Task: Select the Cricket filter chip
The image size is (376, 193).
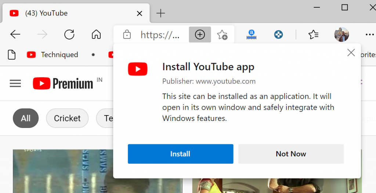Action: [x=67, y=118]
